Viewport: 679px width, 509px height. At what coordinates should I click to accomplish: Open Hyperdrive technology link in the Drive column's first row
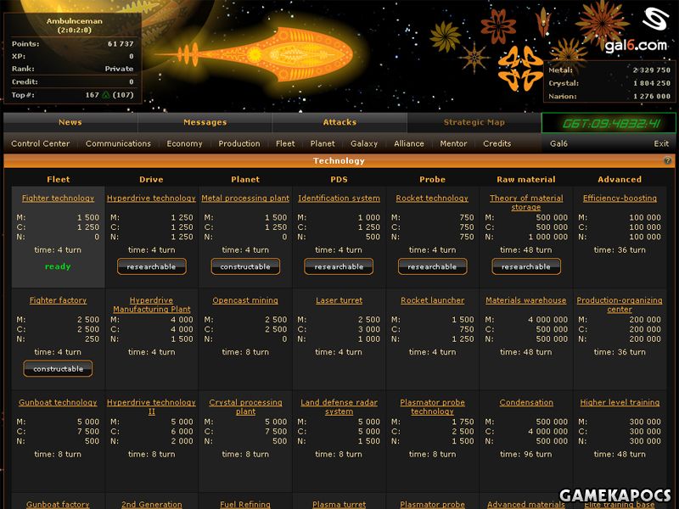click(x=151, y=199)
